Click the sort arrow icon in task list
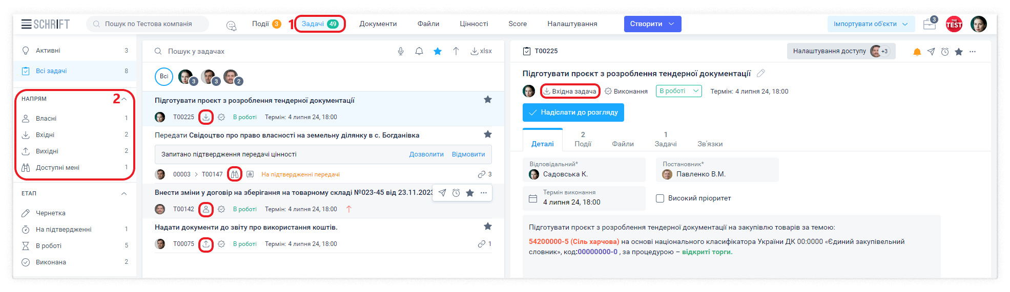Image resolution: width=1010 pixels, height=292 pixels. point(456,51)
